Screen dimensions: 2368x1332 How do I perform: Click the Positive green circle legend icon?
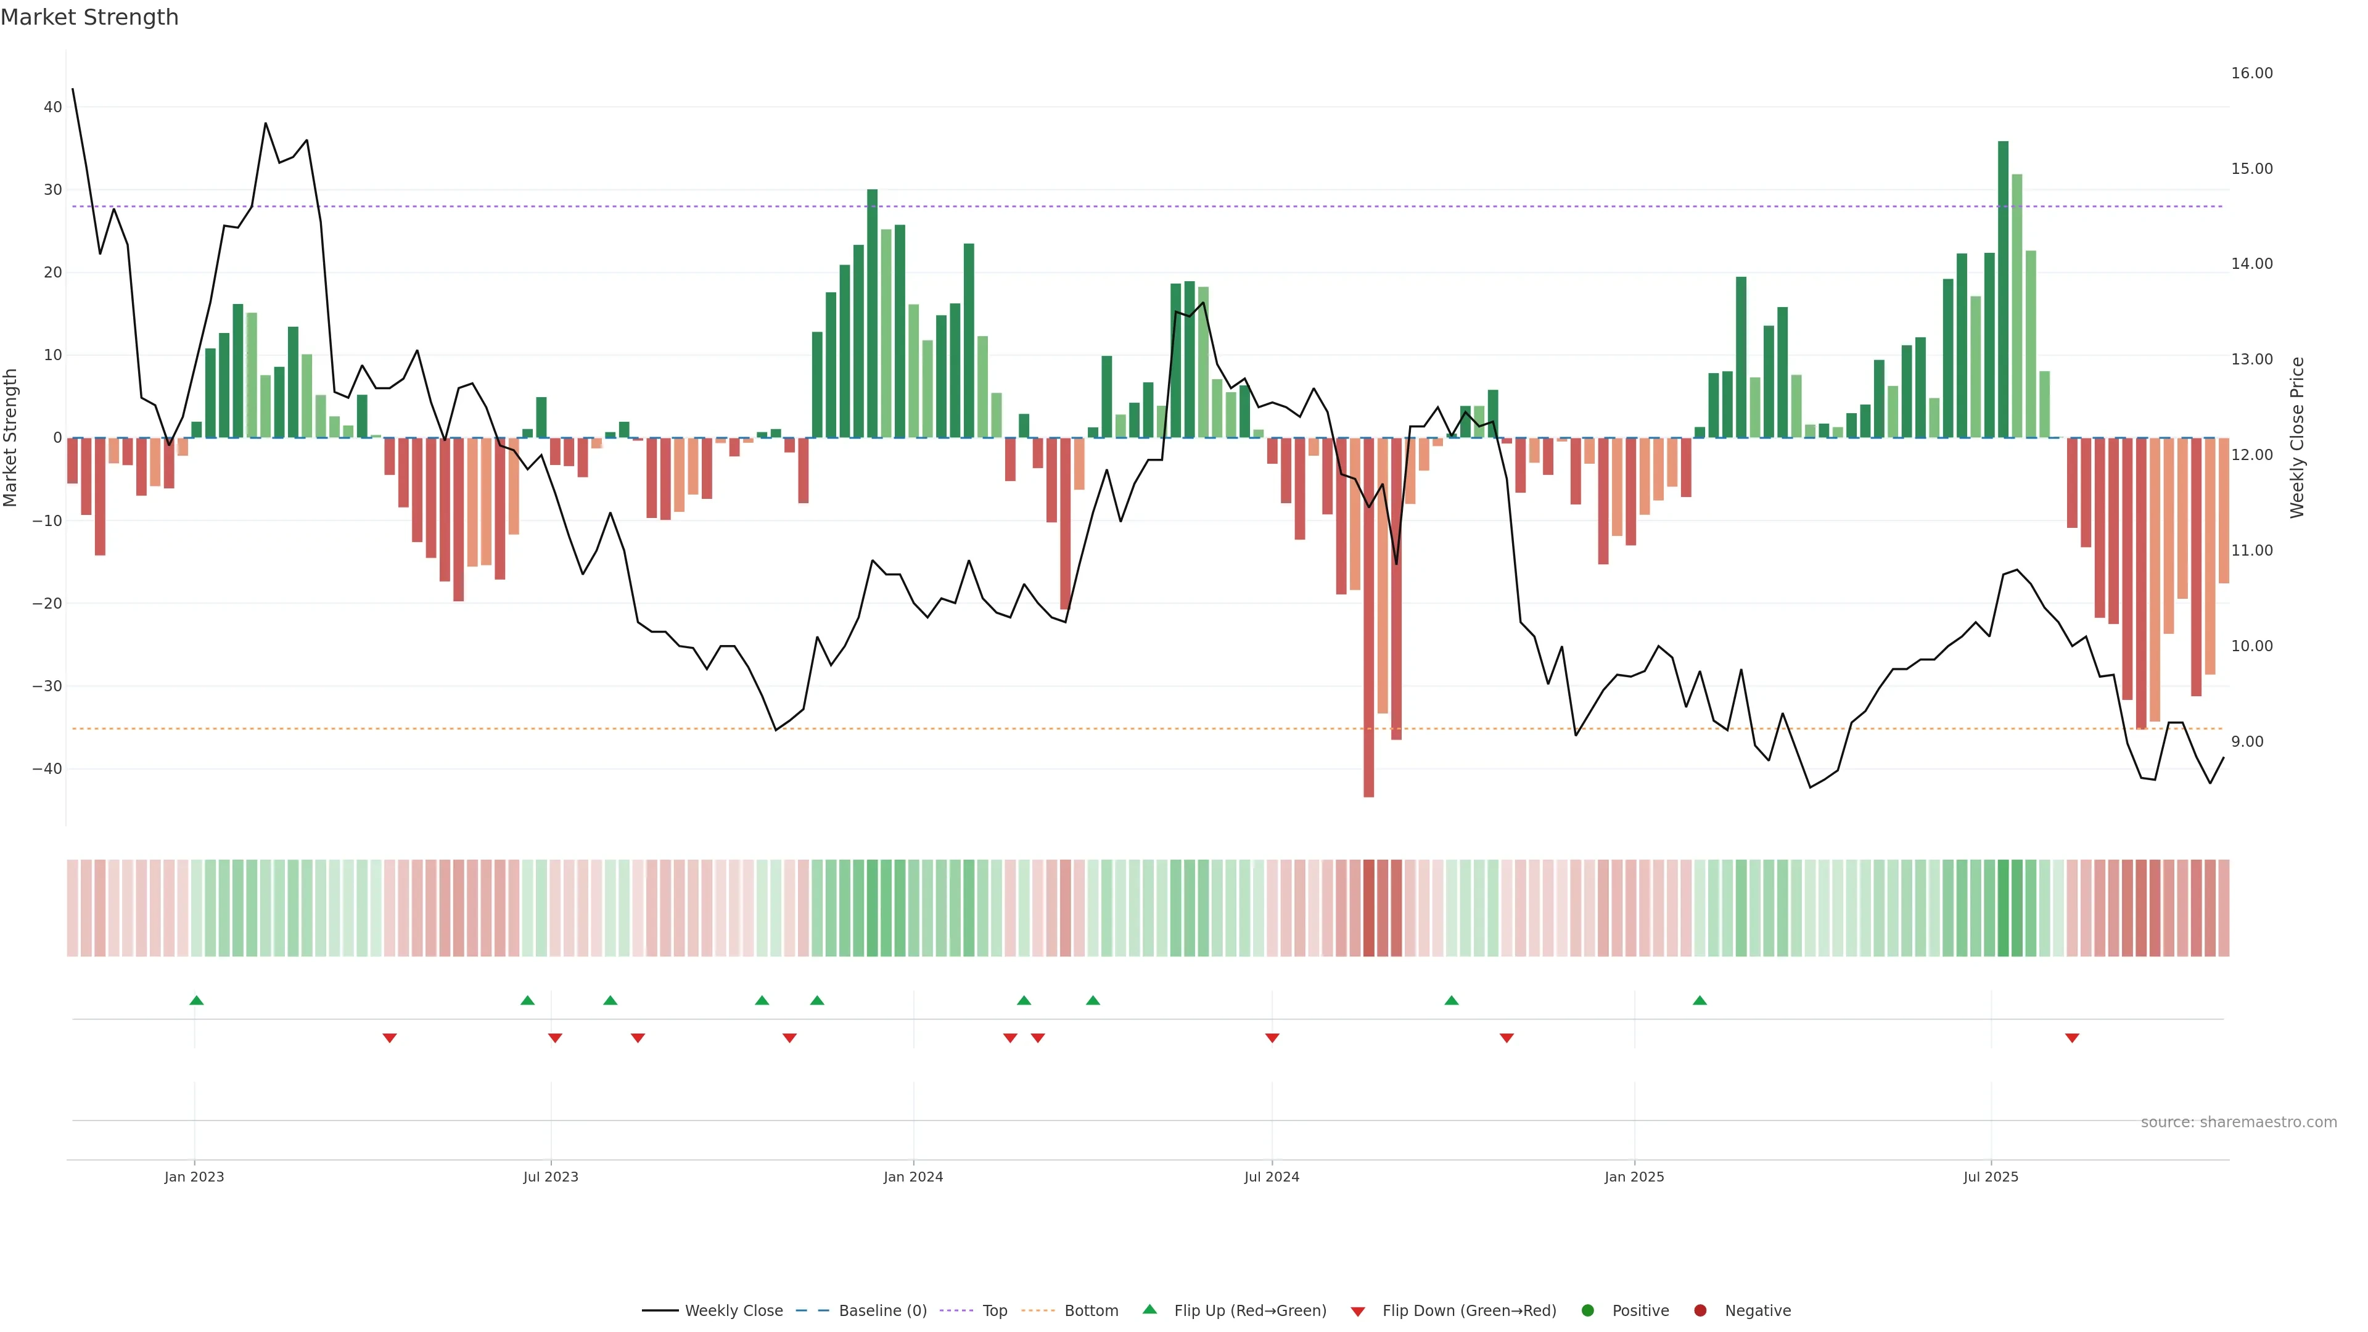pyautogui.click(x=1587, y=1311)
